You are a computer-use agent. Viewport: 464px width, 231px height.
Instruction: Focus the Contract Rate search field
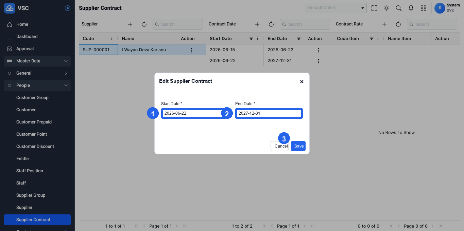coord(432,24)
